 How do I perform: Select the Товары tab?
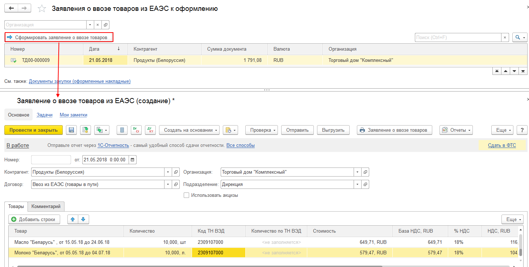(x=16, y=207)
